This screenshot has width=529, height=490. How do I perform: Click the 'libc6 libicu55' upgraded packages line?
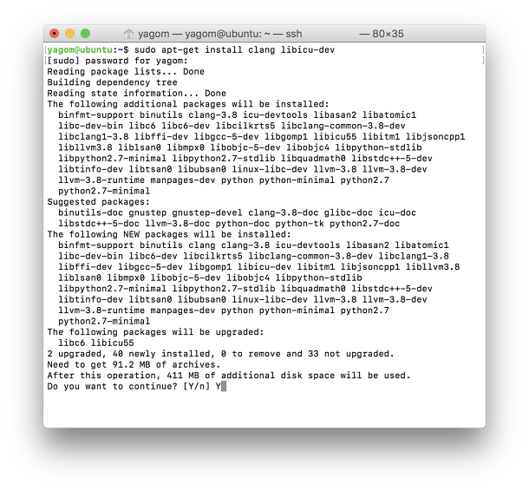pyautogui.click(x=96, y=343)
